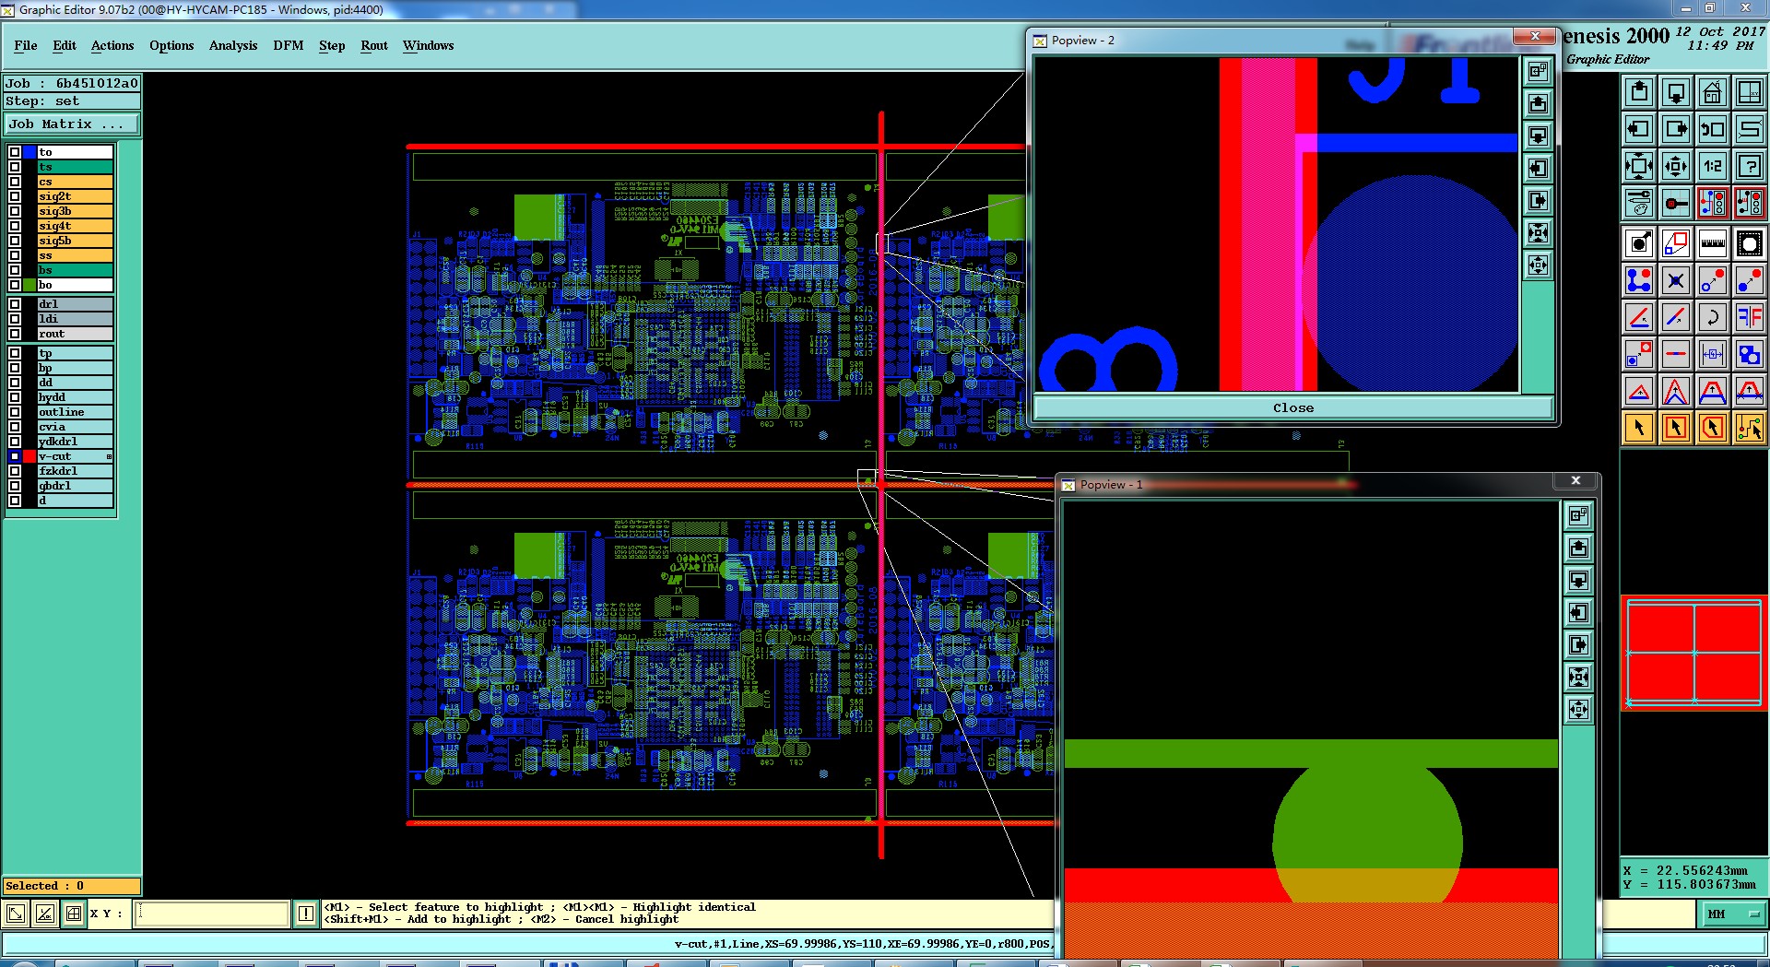Viewport: 1770px width, 967px height.
Task: Click the delete point X icon
Action: click(1676, 280)
